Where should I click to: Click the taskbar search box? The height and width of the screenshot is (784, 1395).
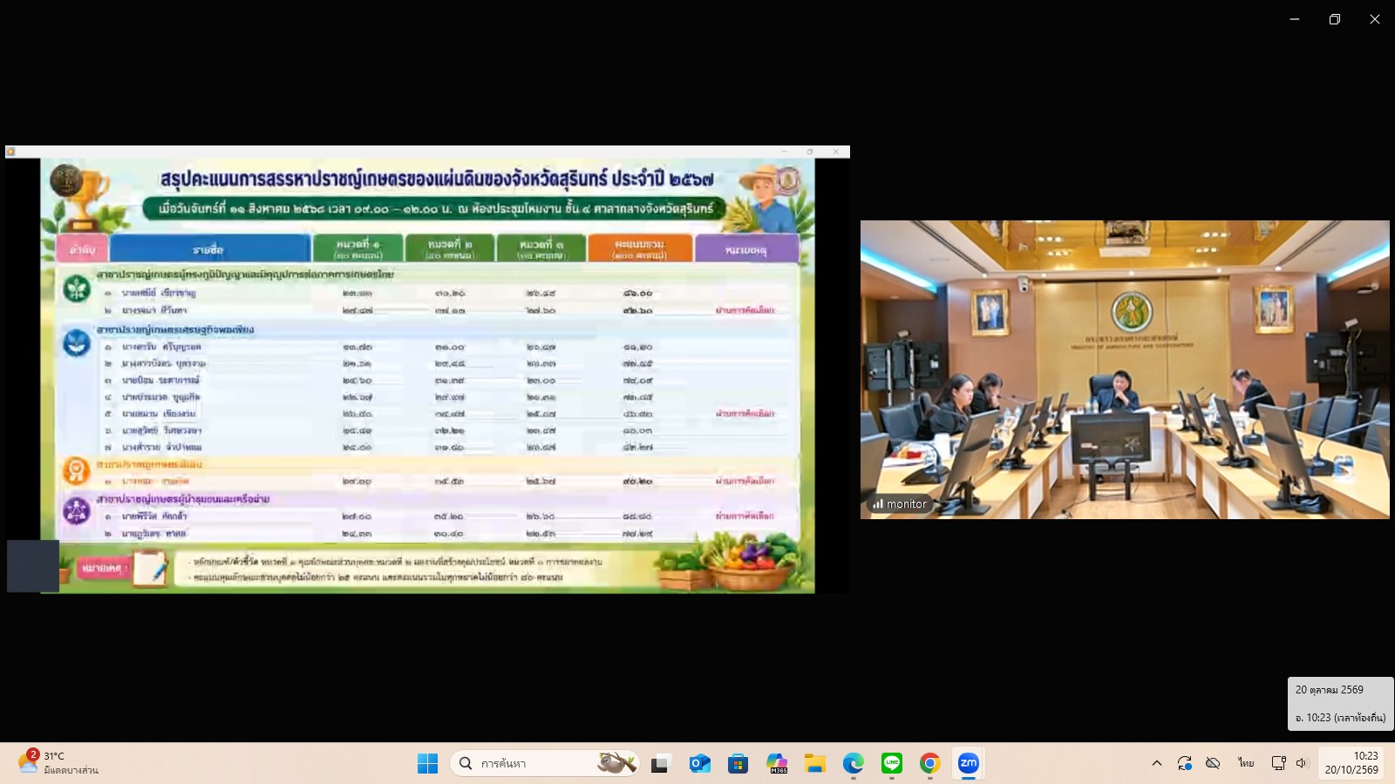pos(545,764)
